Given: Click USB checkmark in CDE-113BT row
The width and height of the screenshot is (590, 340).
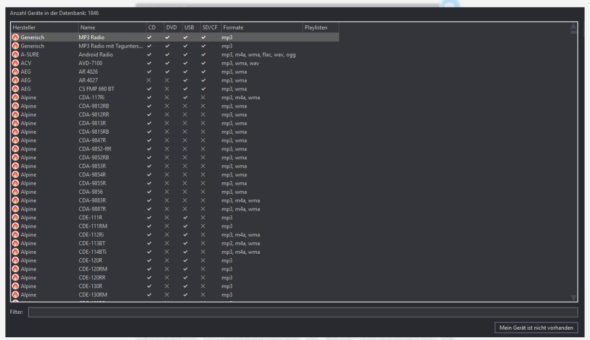Looking at the screenshot, I should point(185,243).
